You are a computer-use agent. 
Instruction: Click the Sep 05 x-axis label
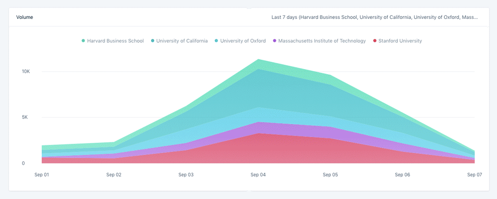pos(331,175)
